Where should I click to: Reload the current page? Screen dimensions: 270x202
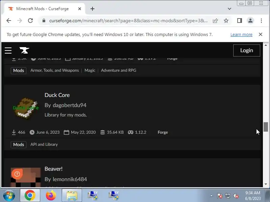pos(30,21)
